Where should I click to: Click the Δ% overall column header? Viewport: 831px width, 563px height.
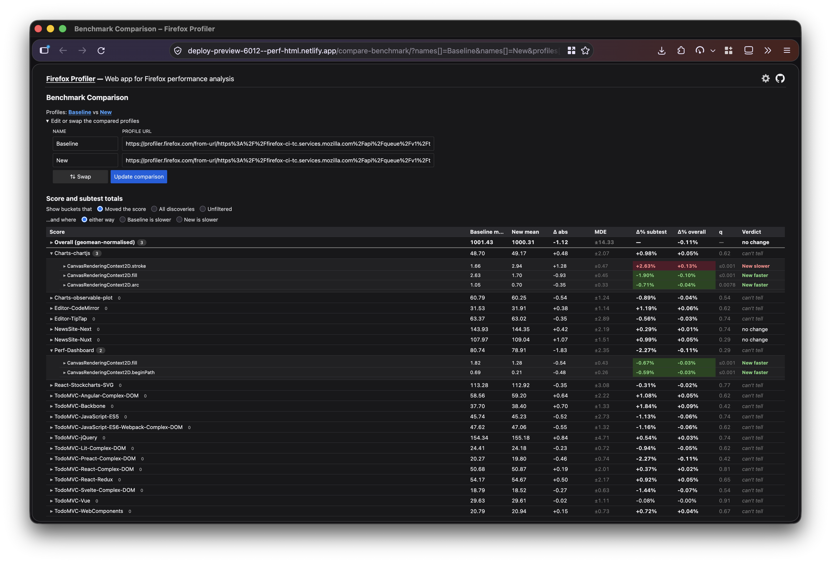691,232
